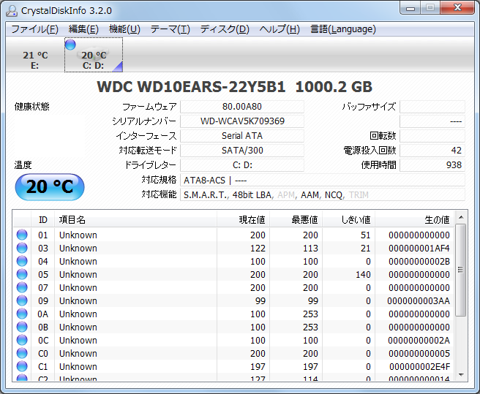
Task: Click raw value 000000000005
Action: pyautogui.click(x=419, y=353)
